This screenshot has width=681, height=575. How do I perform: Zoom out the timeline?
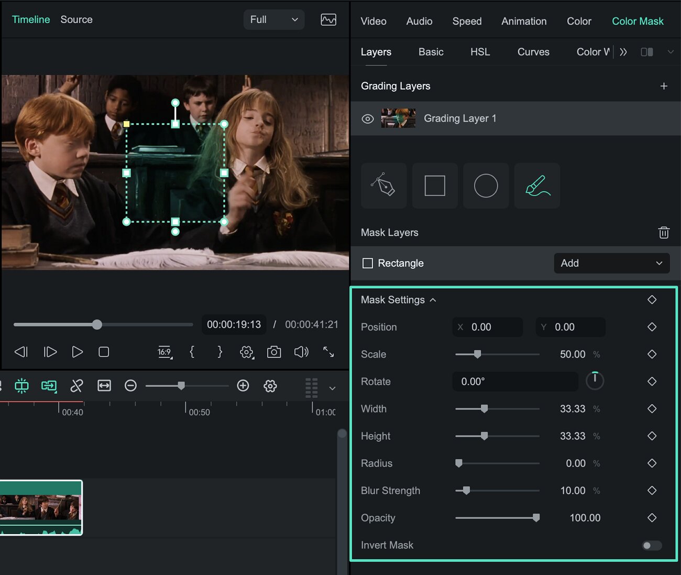[130, 386]
